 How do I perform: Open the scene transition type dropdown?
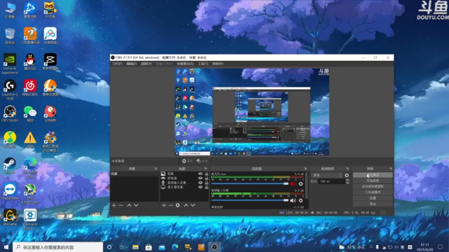[x=327, y=175]
